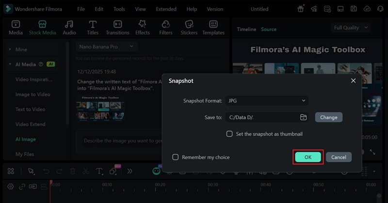Image resolution: width=388 pixels, height=203 pixels.
Task: Click the headset support icon
Action: [380, 9]
